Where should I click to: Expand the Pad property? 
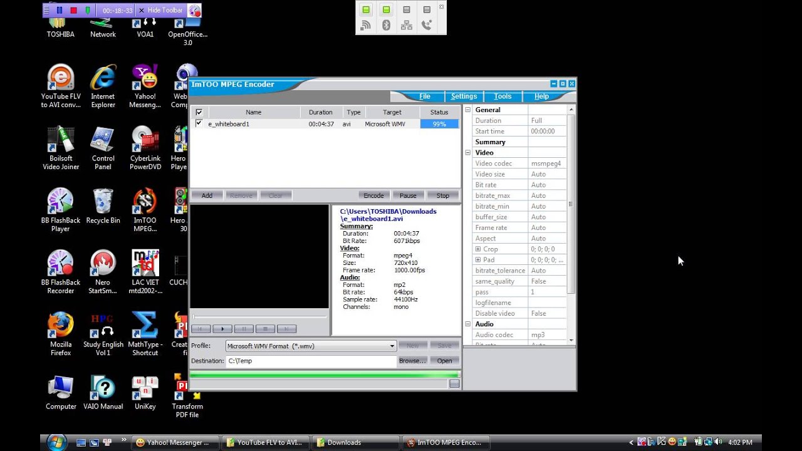[x=478, y=259]
